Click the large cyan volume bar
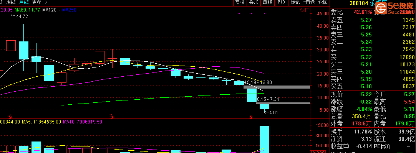Image resolution: width=416 pixels, height=153 pixels. (x=264, y=139)
